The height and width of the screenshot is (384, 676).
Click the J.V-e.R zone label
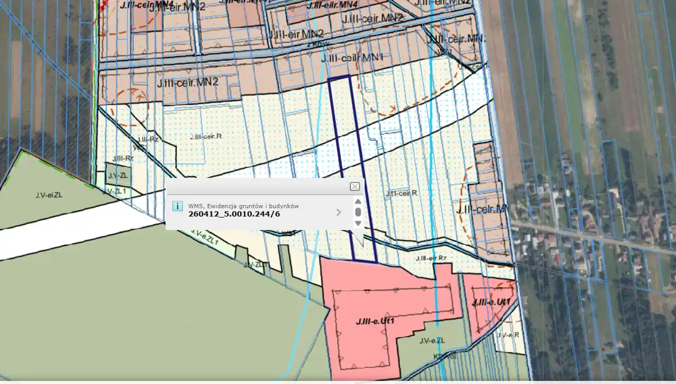(510, 335)
